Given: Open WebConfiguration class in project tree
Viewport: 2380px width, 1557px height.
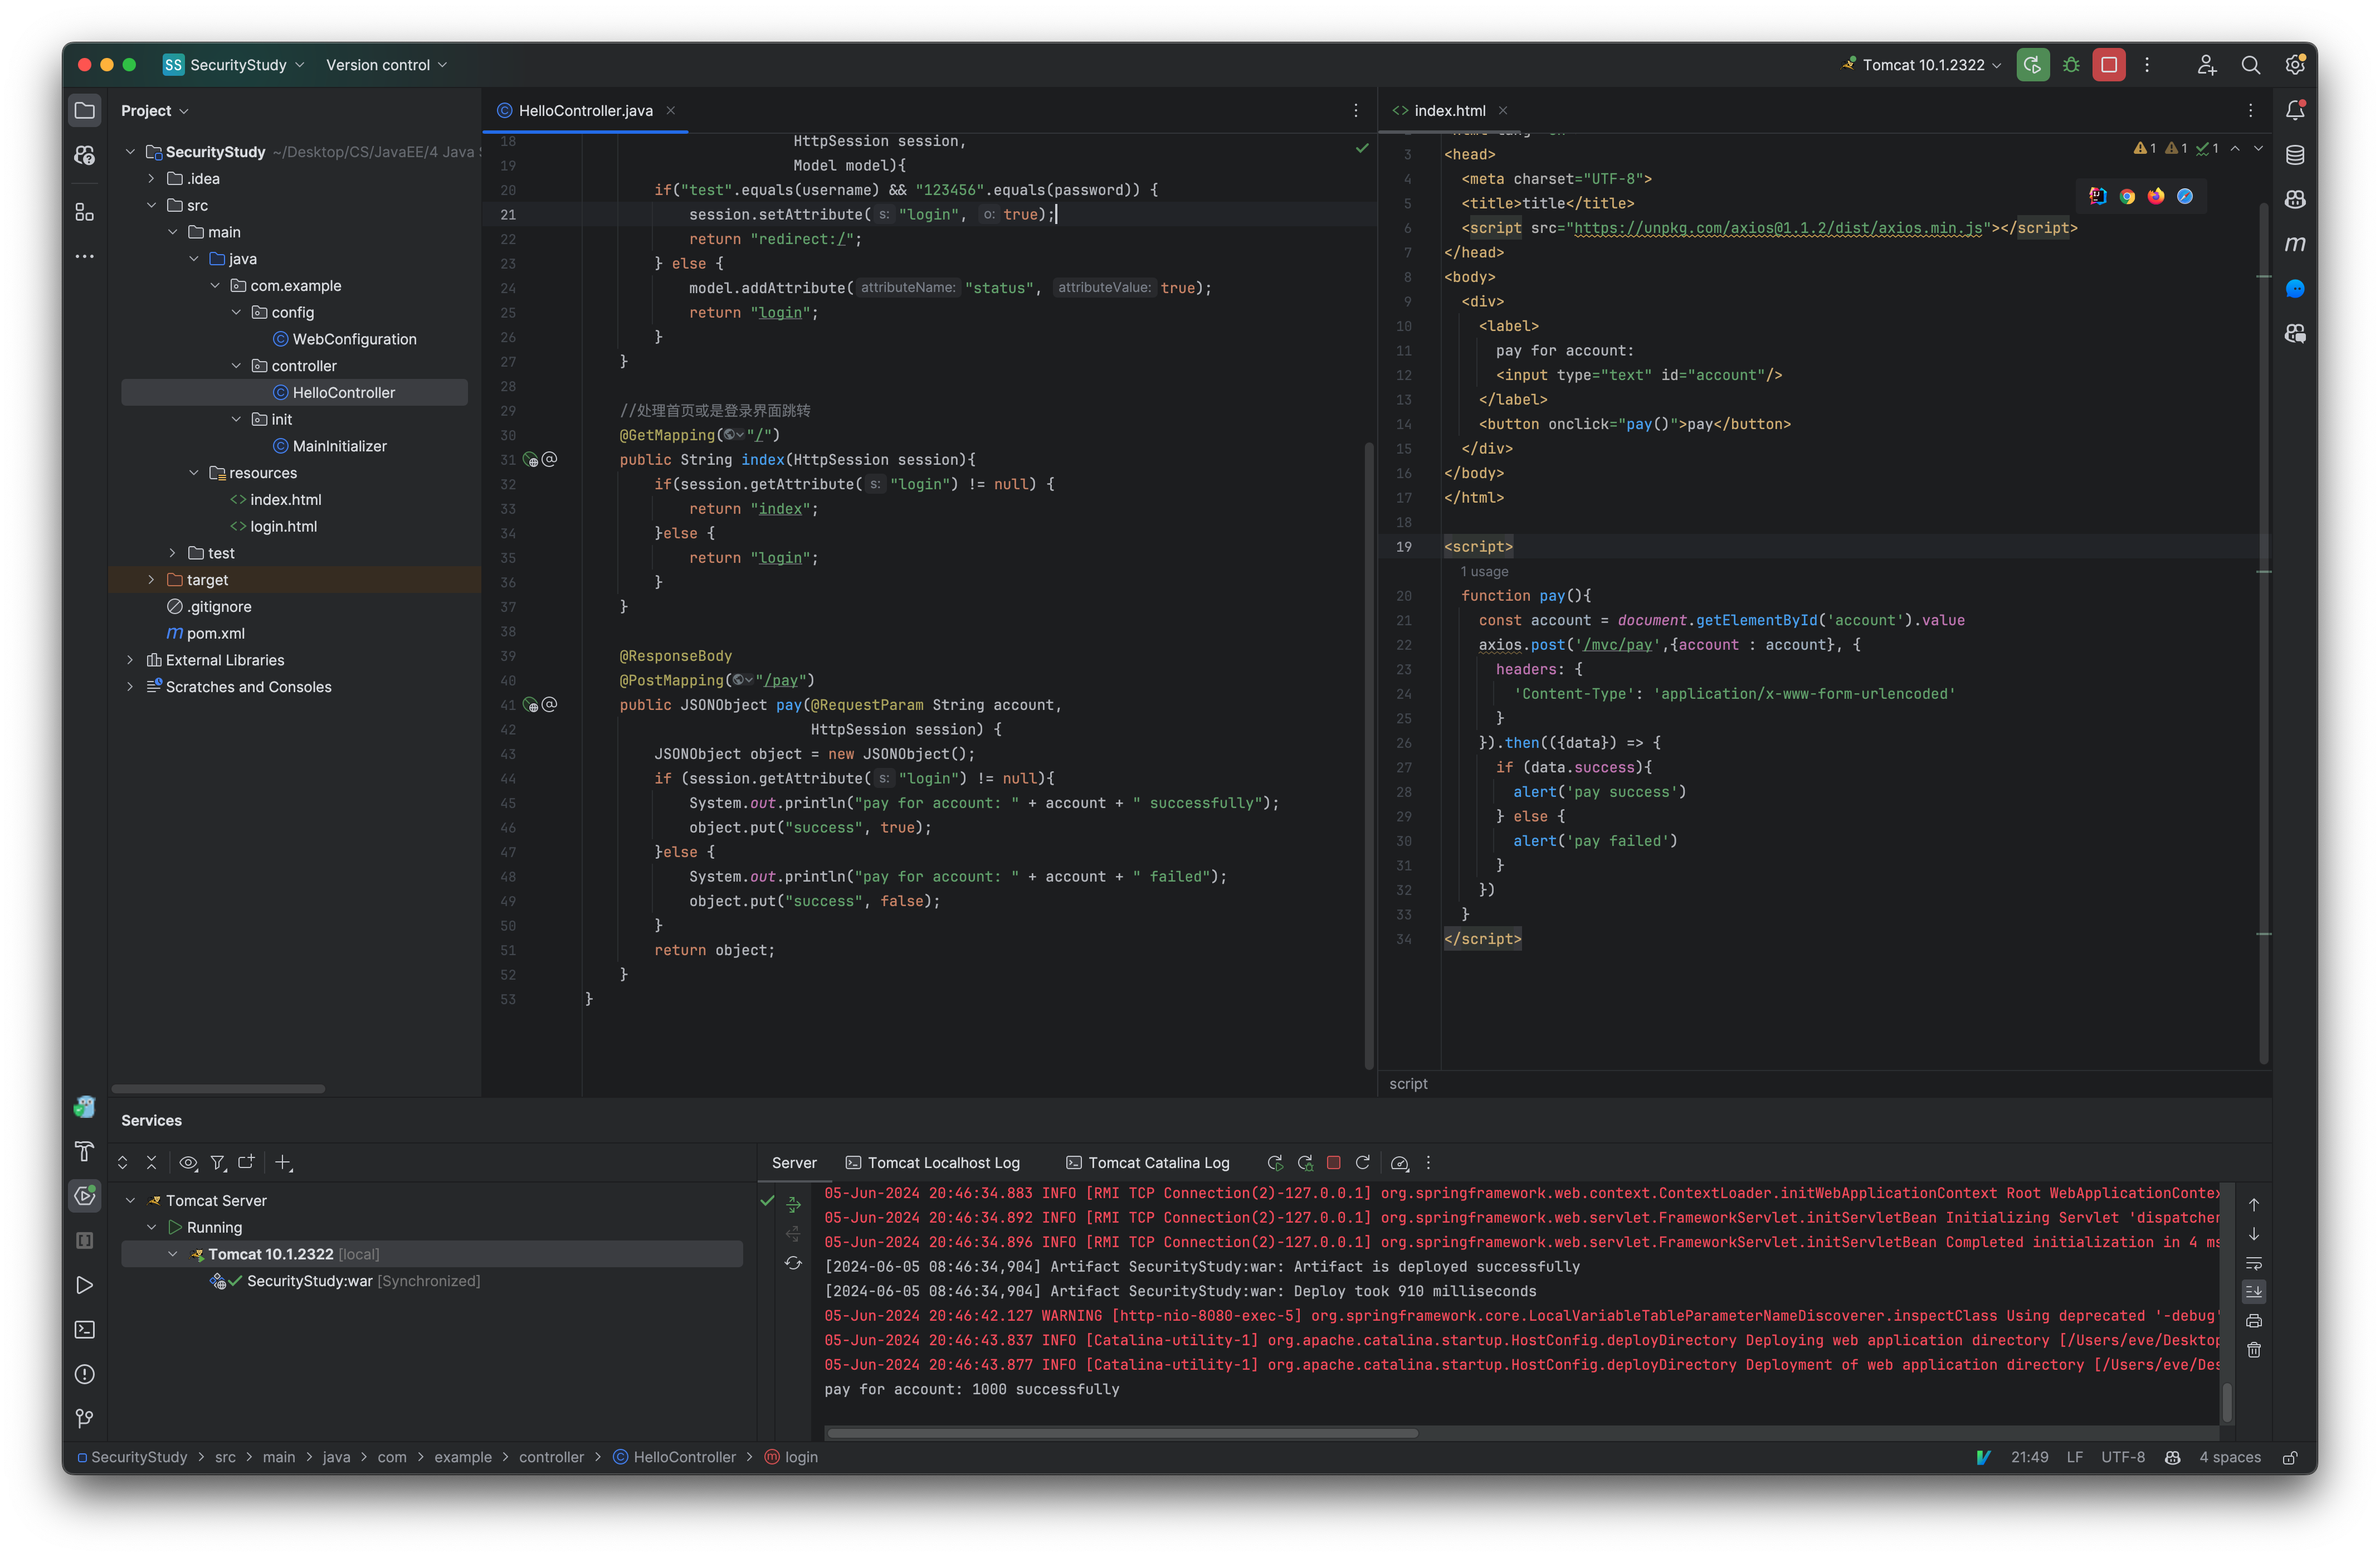Looking at the screenshot, I should [344, 340].
